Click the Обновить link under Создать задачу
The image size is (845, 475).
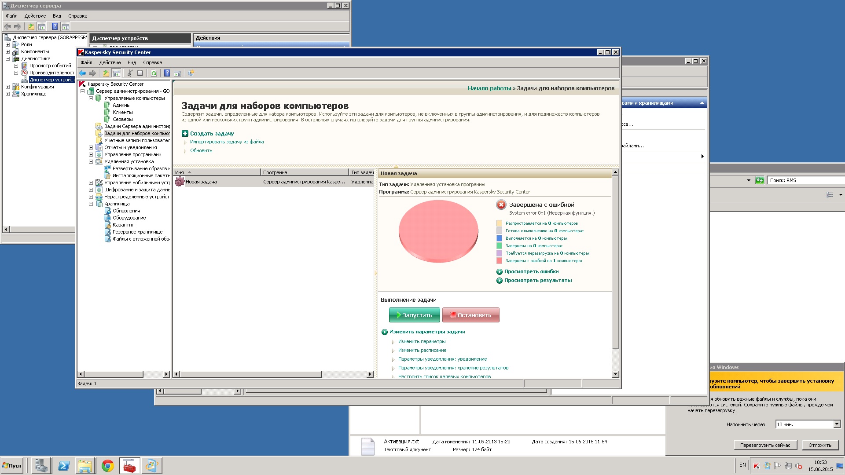click(x=201, y=150)
